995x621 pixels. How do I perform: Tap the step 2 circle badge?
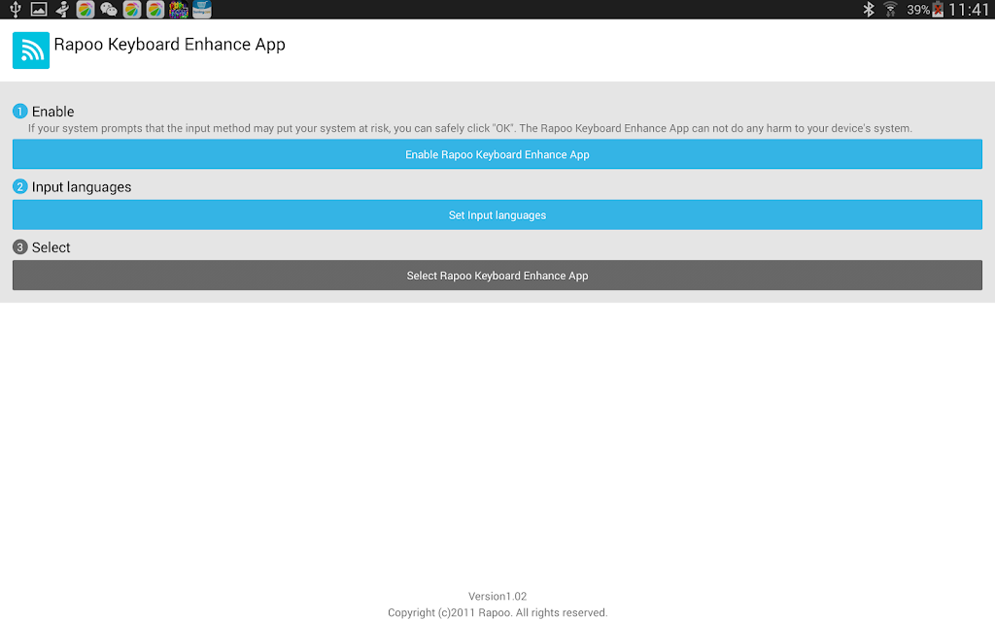coord(19,187)
